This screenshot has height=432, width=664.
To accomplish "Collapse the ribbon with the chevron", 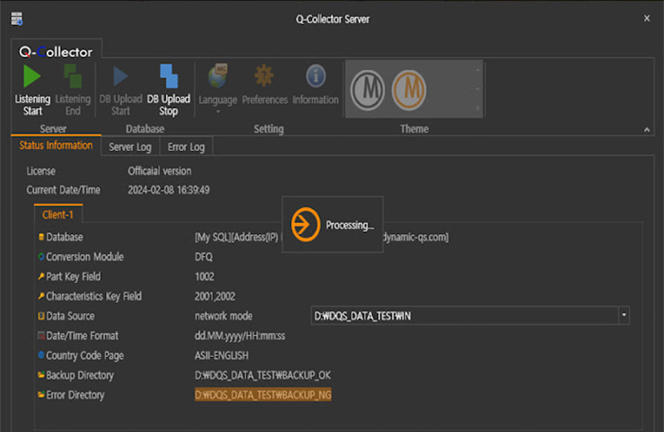I will point(647,130).
